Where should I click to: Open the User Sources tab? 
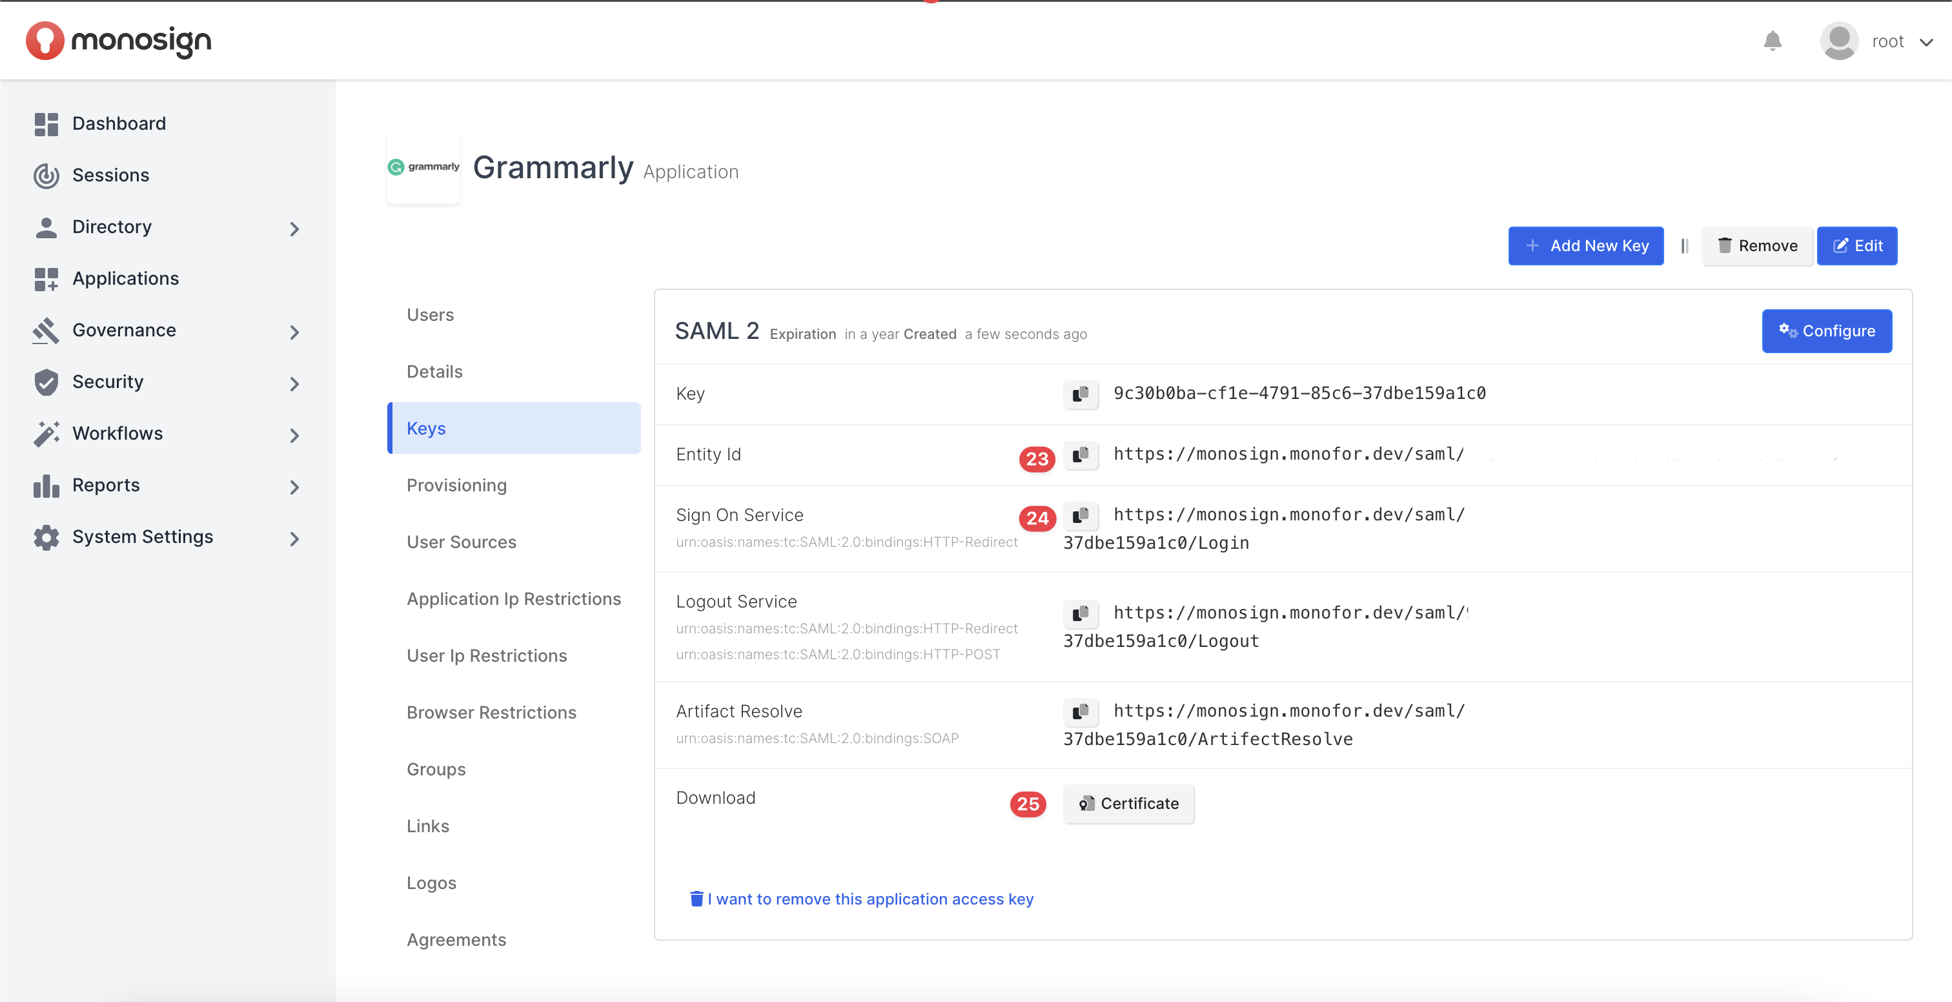[x=461, y=542]
